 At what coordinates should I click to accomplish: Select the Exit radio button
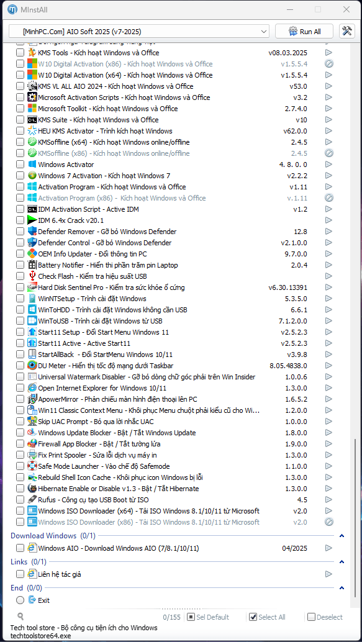pyautogui.click(x=20, y=600)
